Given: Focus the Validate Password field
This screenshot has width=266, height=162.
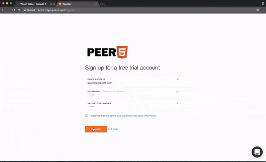Looking at the screenshot, I should [133, 105].
